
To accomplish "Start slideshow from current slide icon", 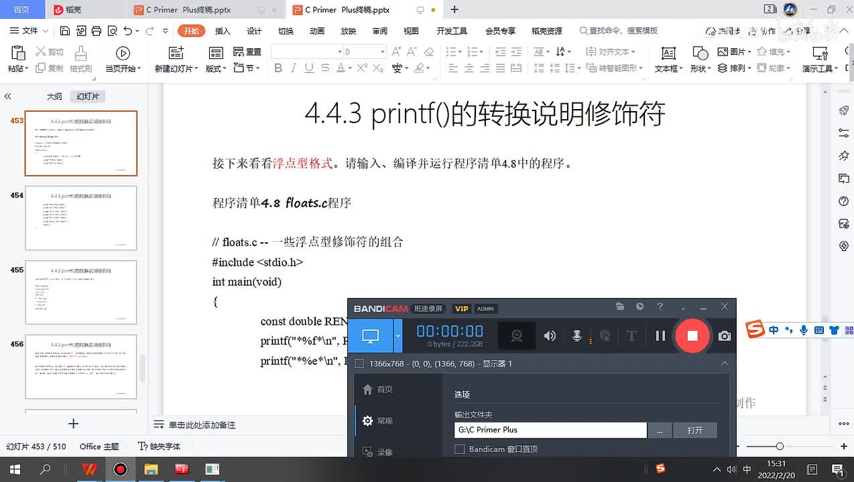I will [123, 54].
